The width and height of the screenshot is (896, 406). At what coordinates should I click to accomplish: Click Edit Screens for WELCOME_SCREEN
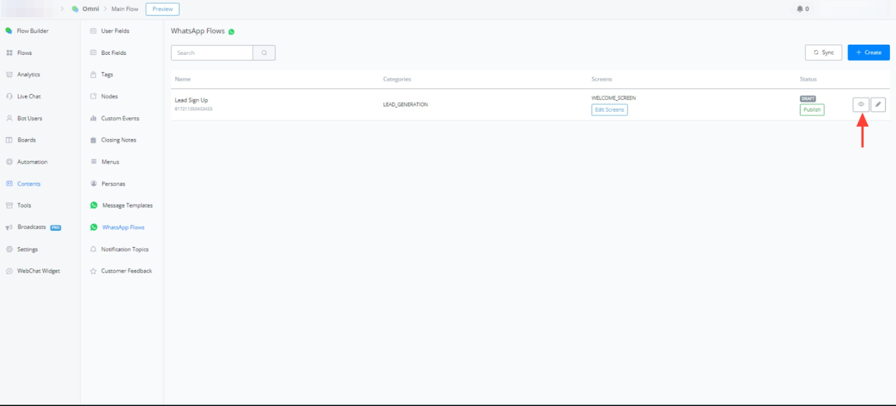click(x=609, y=110)
